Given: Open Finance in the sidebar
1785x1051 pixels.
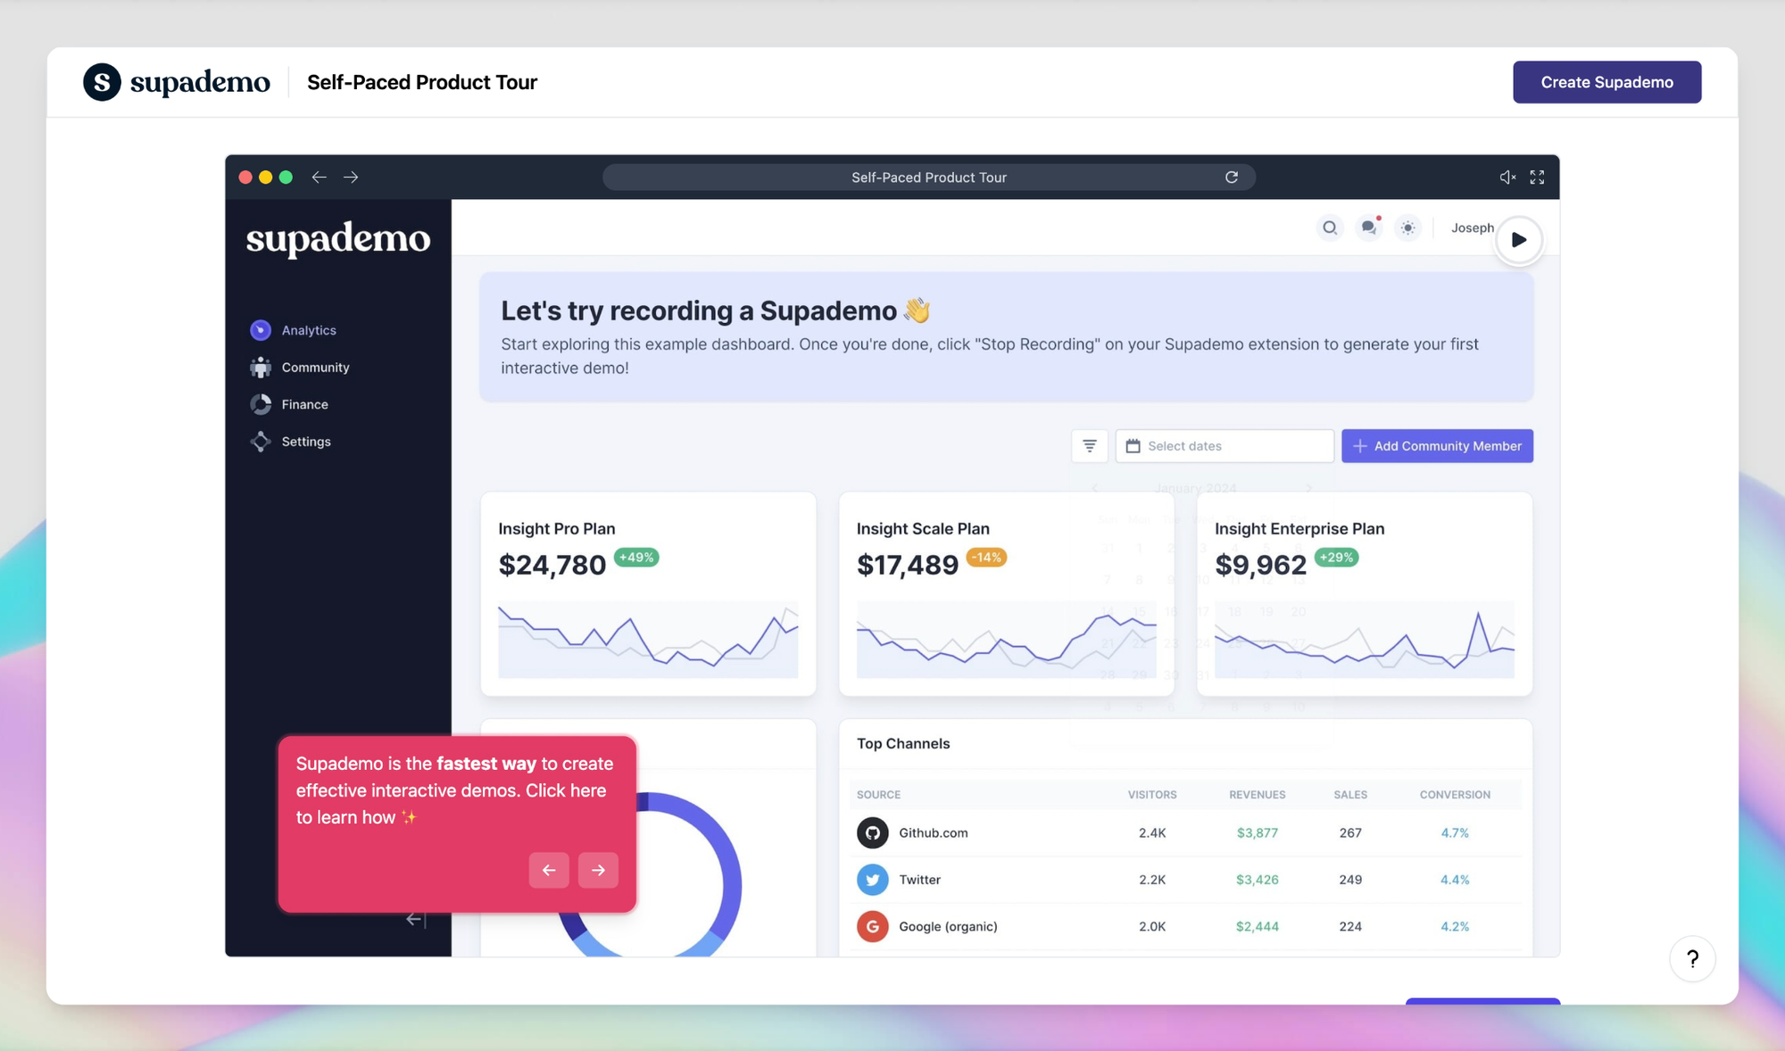Looking at the screenshot, I should (304, 404).
